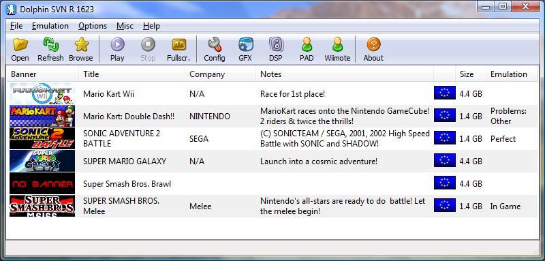
Task: Click EU flag in Super Mario Galaxy row
Action: click(445, 160)
